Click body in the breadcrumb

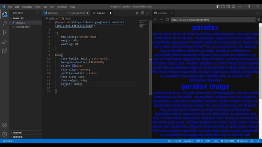(68, 18)
